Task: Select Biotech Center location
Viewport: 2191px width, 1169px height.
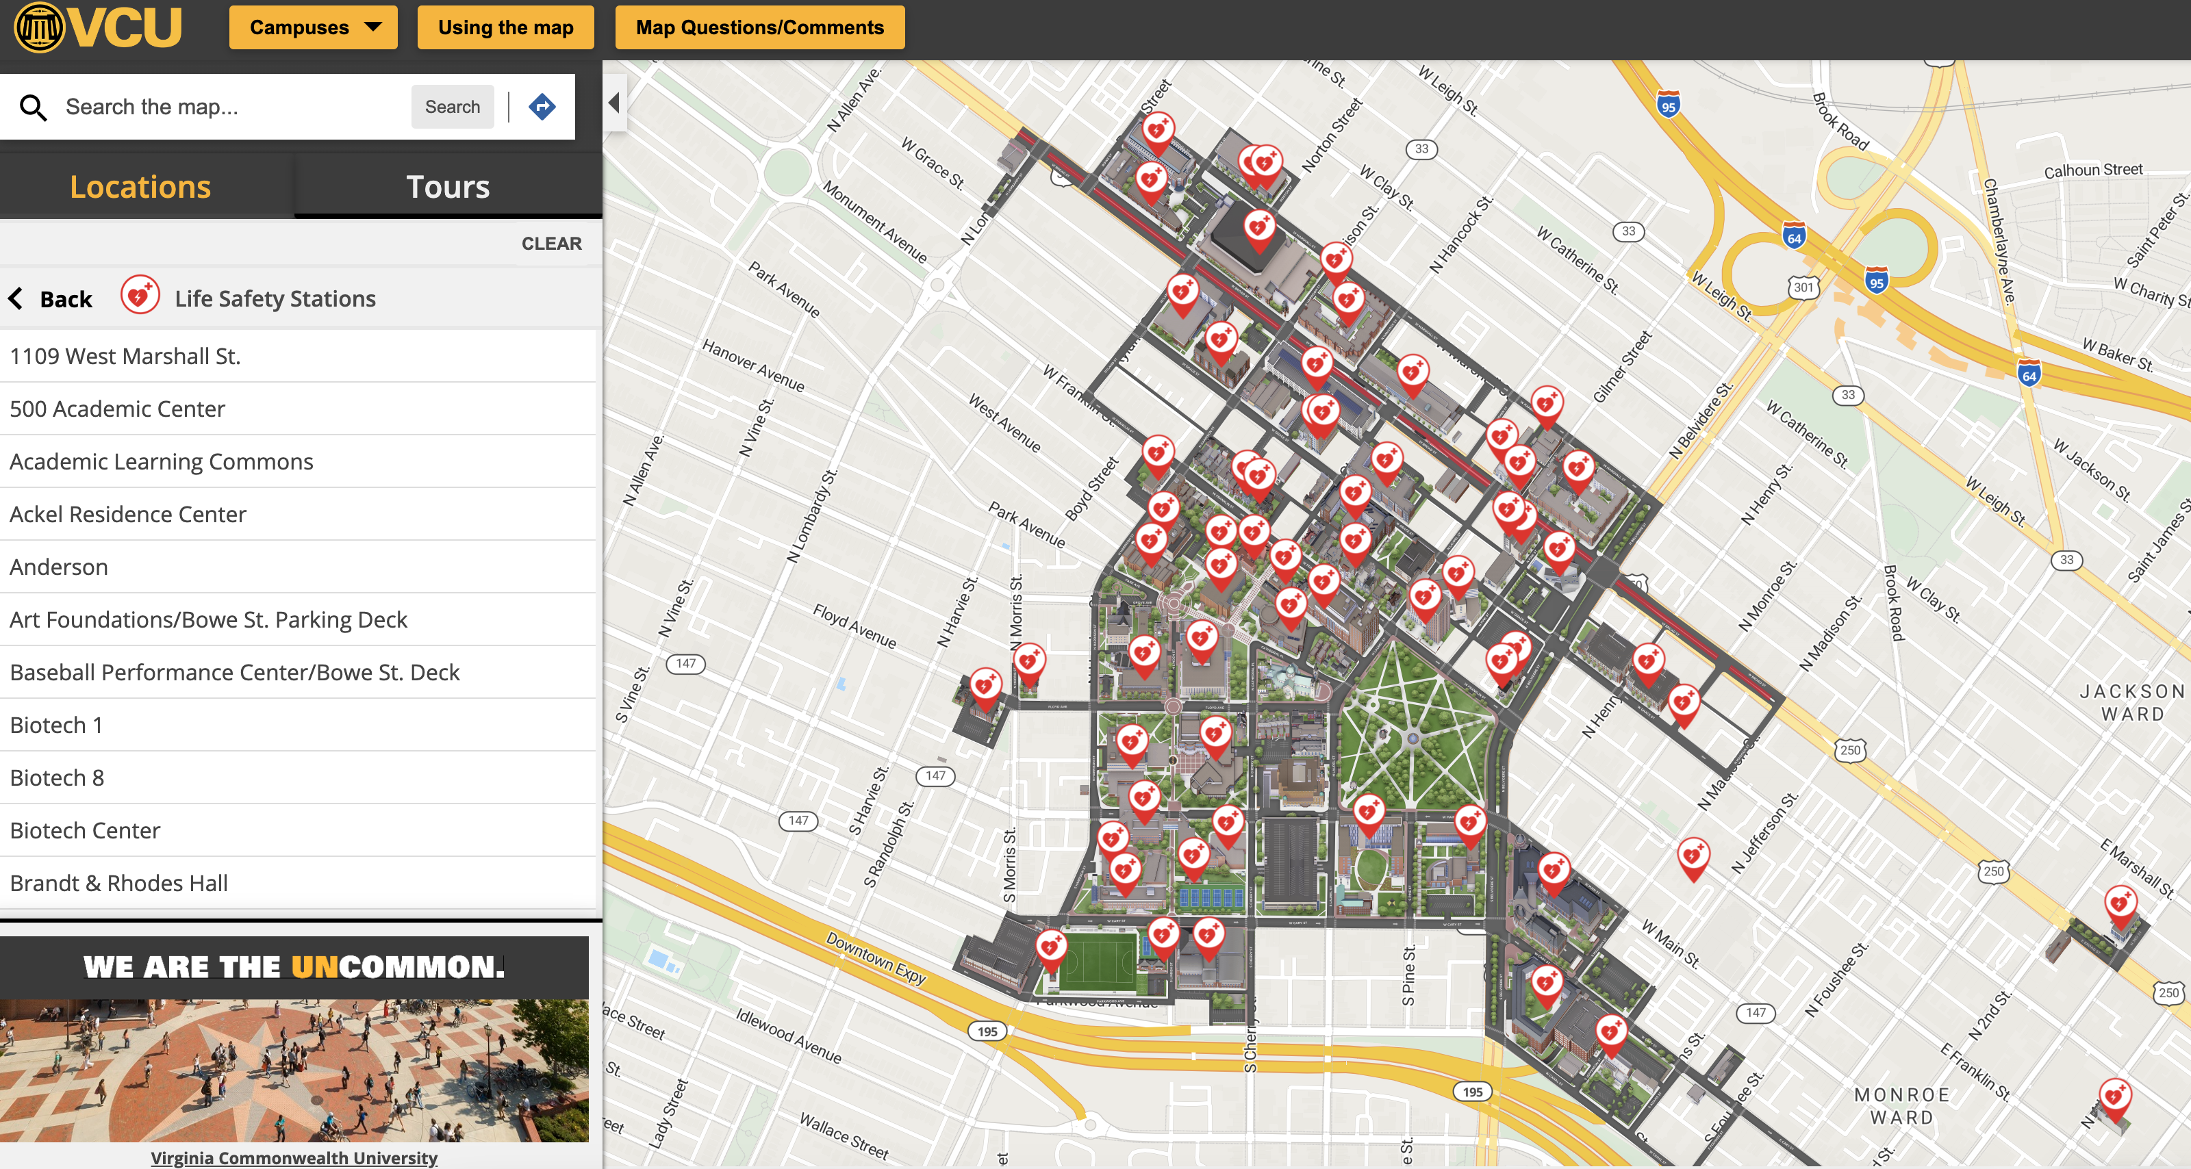Action: tap(298, 831)
